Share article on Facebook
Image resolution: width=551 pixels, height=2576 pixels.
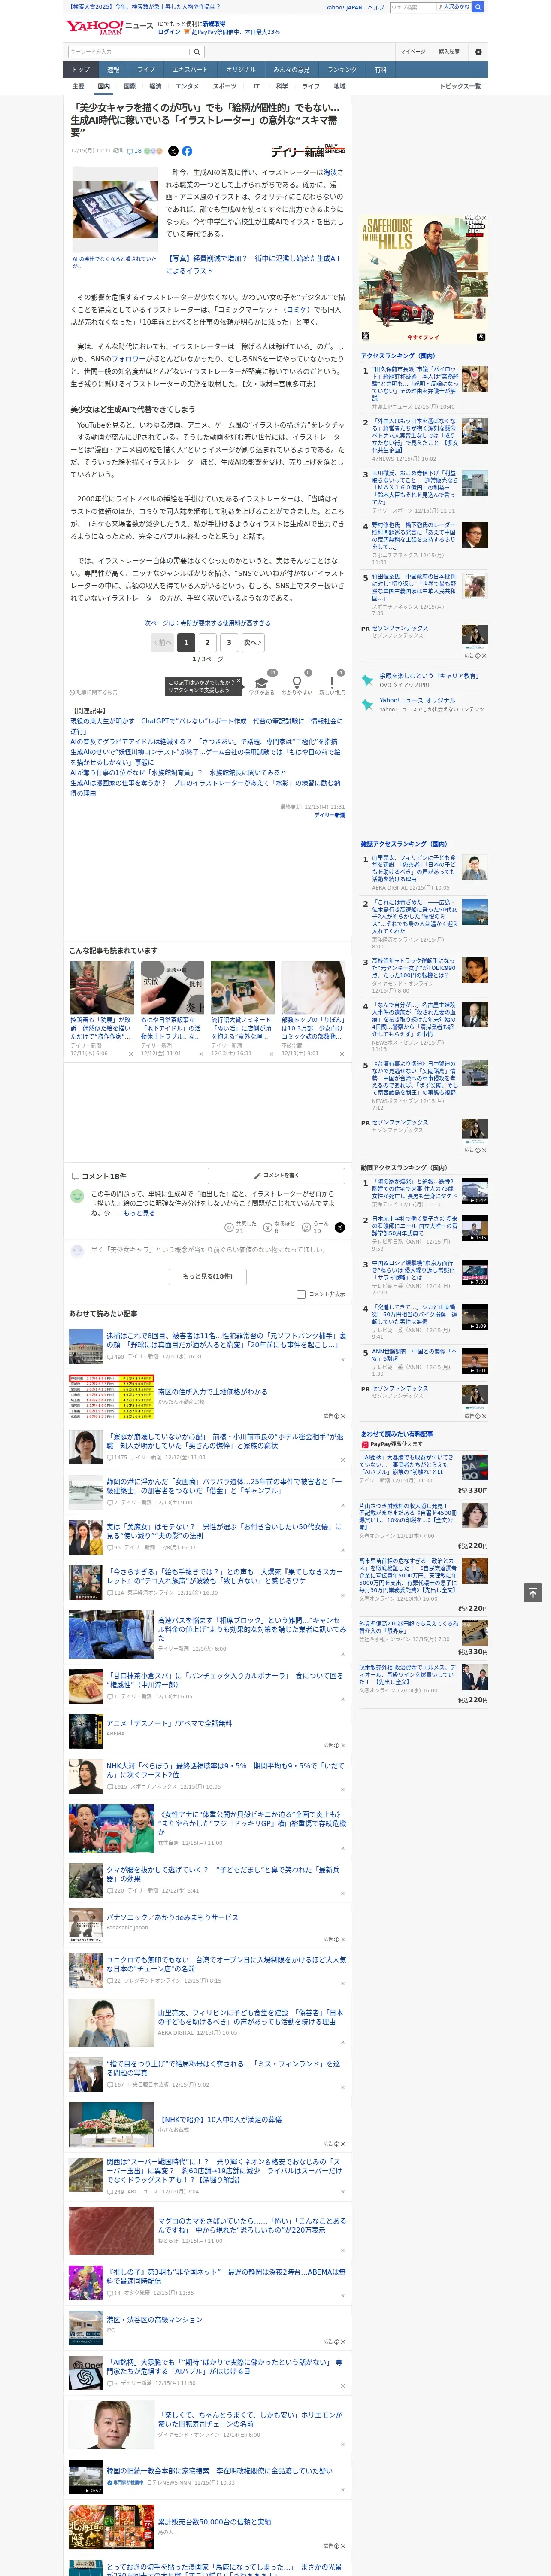pos(187,151)
